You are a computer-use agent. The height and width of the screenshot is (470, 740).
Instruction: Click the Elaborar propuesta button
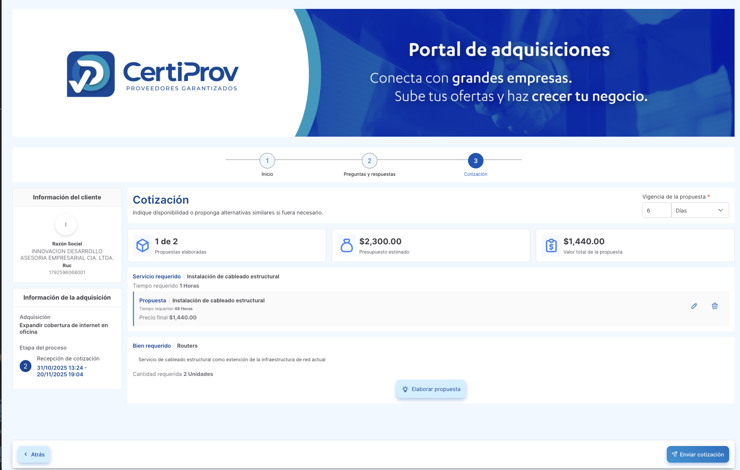click(431, 389)
